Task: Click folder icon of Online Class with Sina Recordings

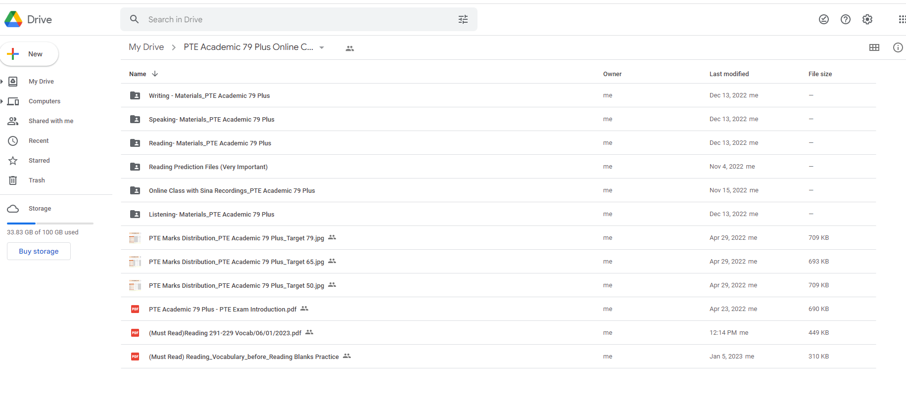Action: coord(135,190)
